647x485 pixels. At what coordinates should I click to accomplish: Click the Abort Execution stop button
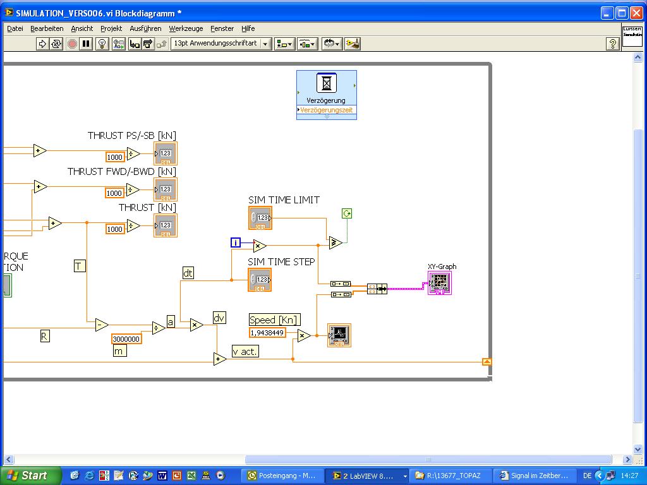(x=72, y=44)
